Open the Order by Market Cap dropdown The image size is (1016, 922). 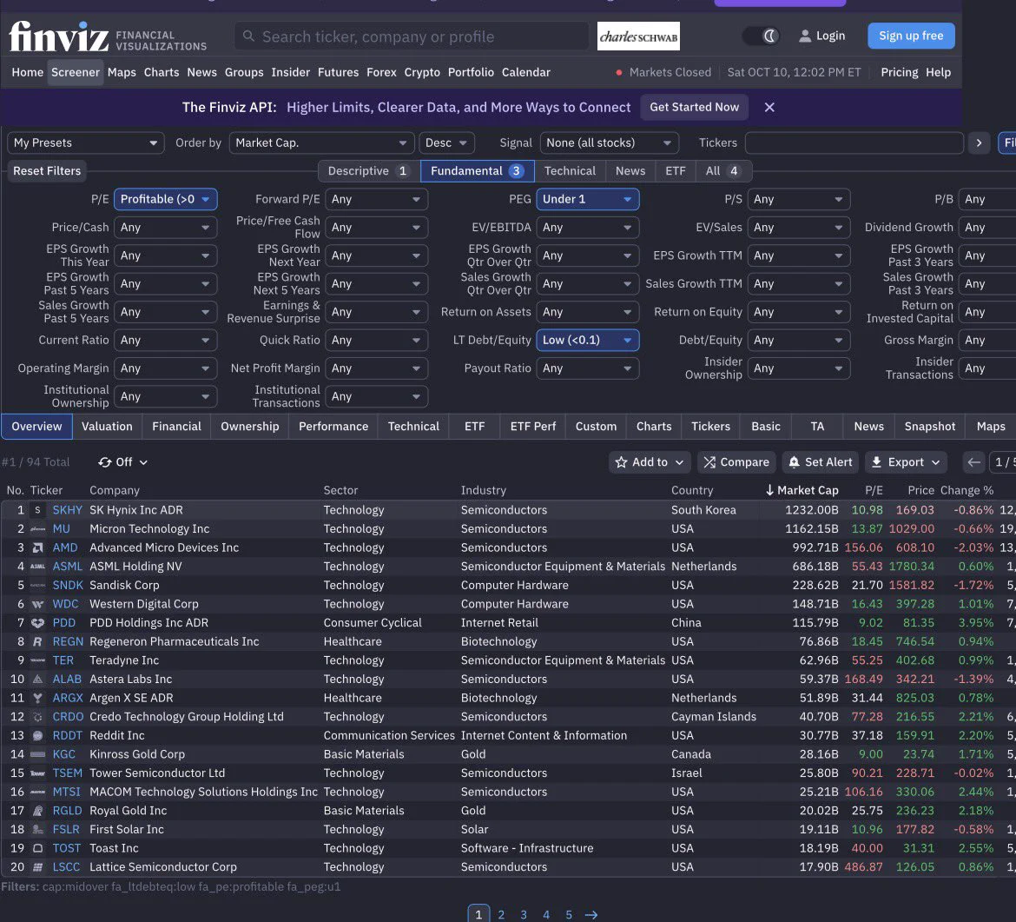320,143
